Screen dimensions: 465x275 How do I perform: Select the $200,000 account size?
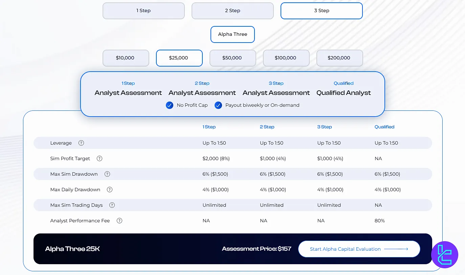tap(339, 58)
